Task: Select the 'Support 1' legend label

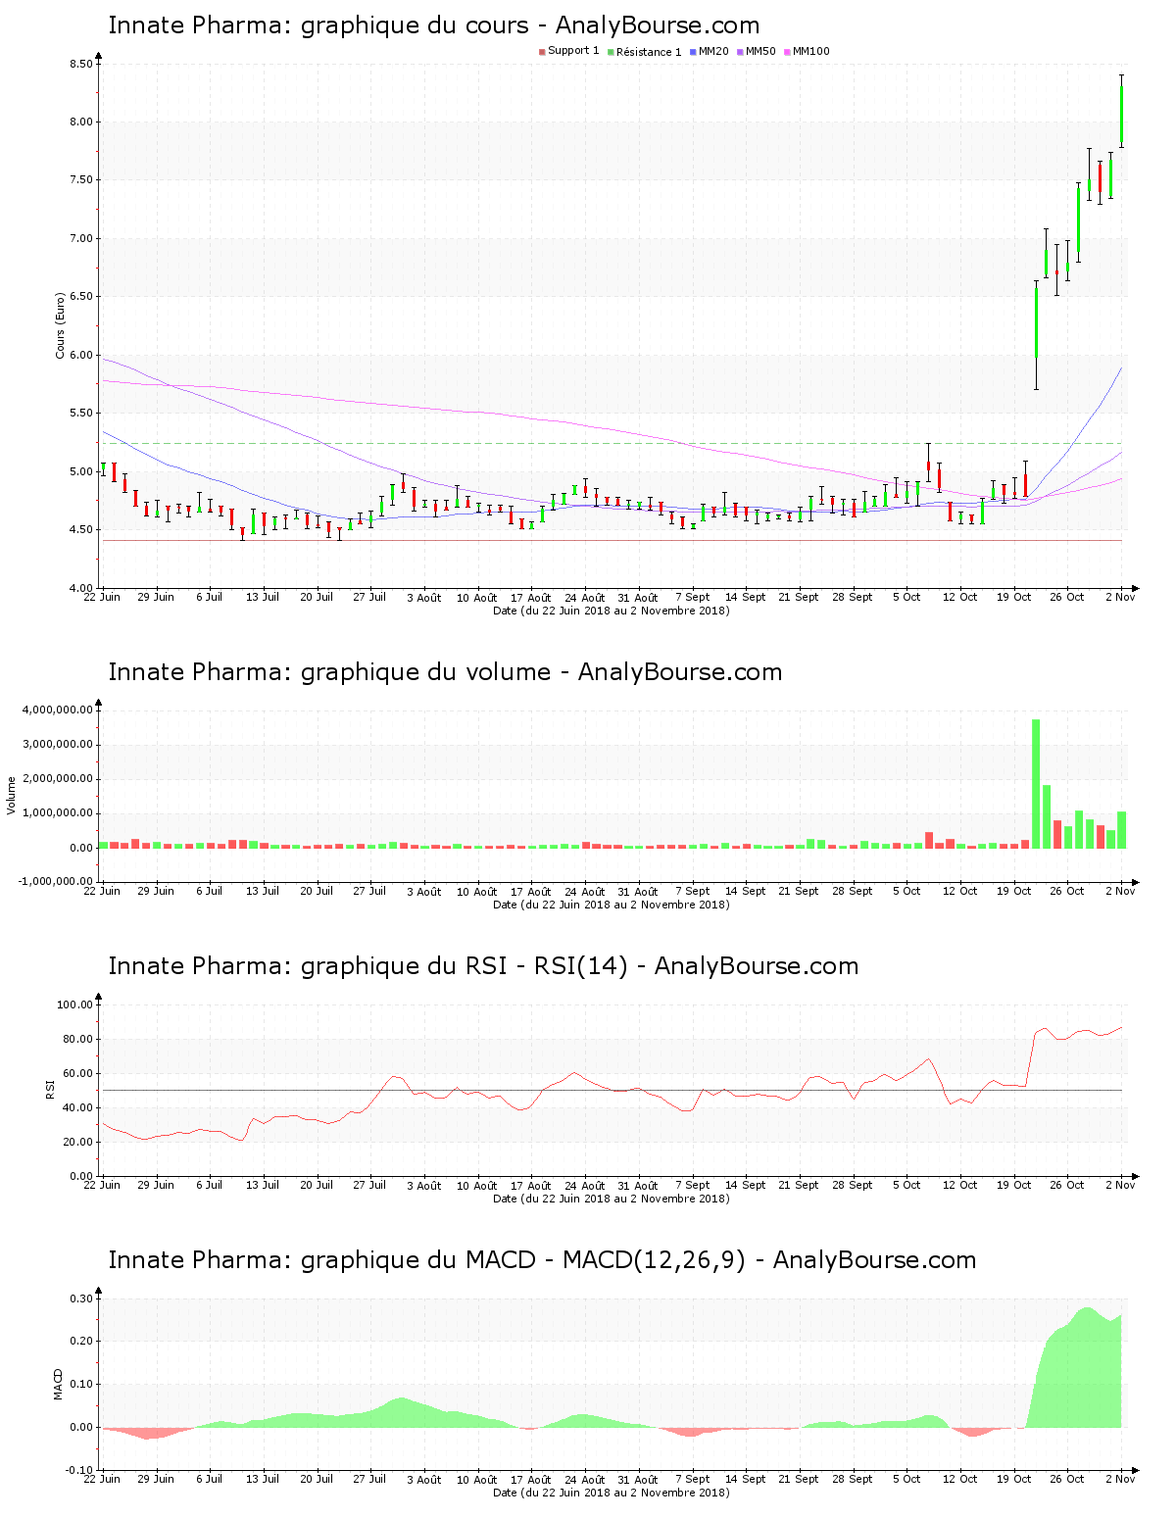Action: point(573,51)
